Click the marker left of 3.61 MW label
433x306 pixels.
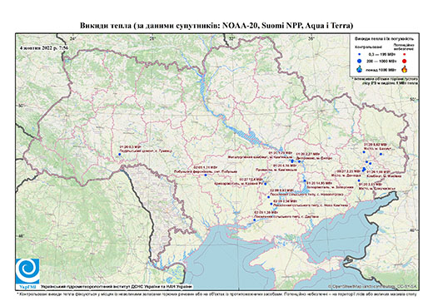(359, 180)
